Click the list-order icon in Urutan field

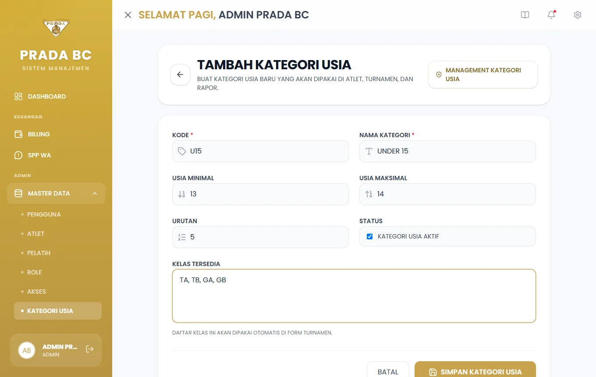(x=182, y=237)
